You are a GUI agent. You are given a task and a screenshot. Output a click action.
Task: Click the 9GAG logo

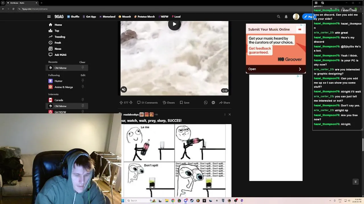[59, 17]
